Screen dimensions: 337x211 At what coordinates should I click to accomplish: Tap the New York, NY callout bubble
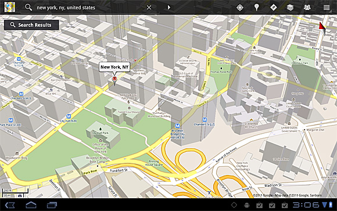pos(114,67)
